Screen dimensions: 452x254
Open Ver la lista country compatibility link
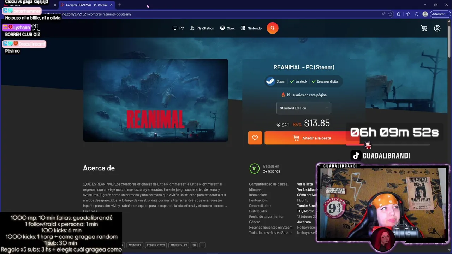305,184
